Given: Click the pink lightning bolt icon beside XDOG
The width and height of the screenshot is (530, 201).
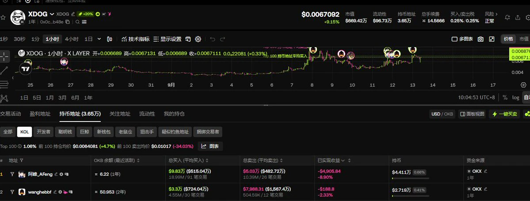Looking at the screenshot, I should [x=110, y=14].
